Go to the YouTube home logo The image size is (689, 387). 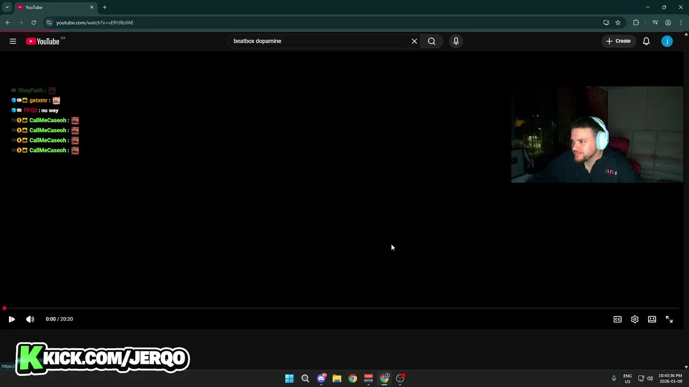coord(43,41)
